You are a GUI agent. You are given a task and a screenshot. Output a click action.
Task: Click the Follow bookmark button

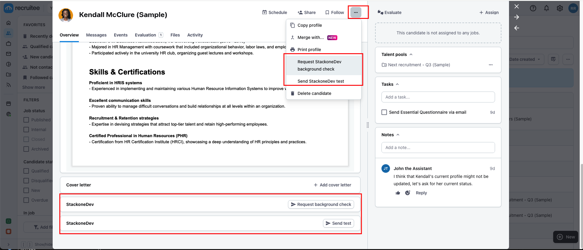pos(335,12)
